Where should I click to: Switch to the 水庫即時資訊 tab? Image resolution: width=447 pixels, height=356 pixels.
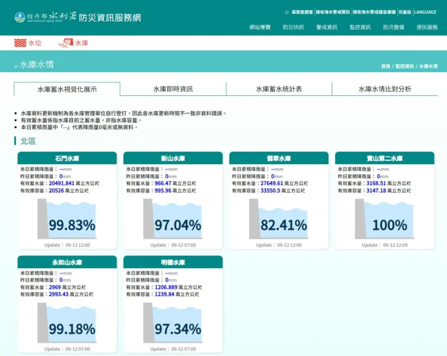pos(173,89)
